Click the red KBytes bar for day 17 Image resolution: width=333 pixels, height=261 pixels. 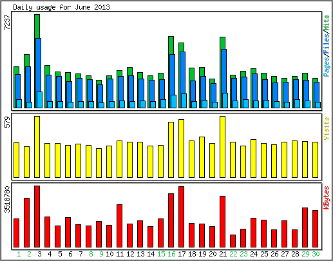click(181, 217)
